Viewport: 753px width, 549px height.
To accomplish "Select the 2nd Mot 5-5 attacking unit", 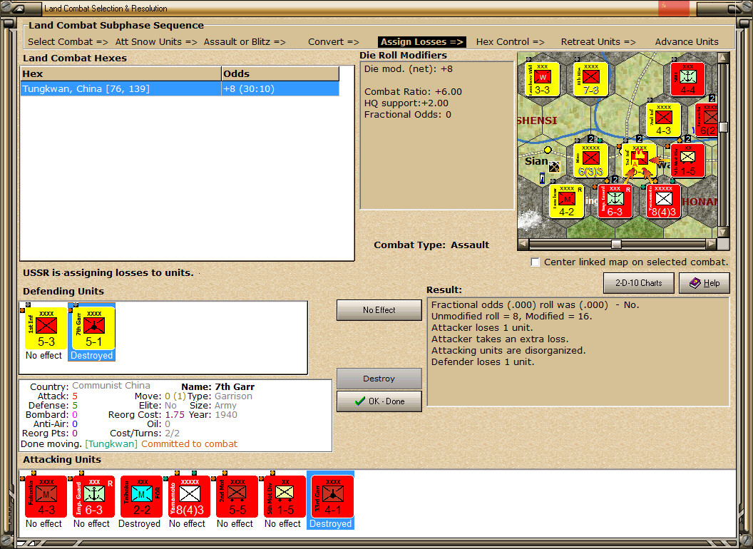I will click(x=237, y=497).
